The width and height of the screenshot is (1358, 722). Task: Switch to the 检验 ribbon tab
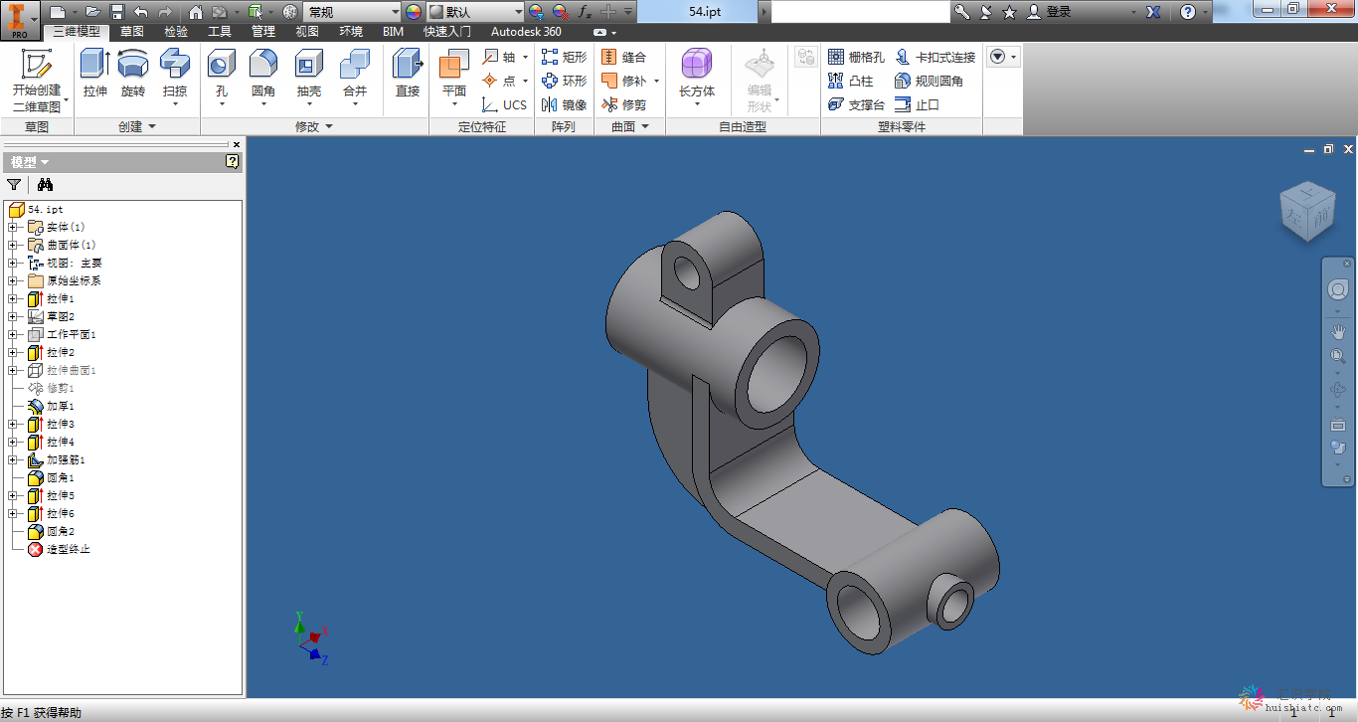[176, 32]
